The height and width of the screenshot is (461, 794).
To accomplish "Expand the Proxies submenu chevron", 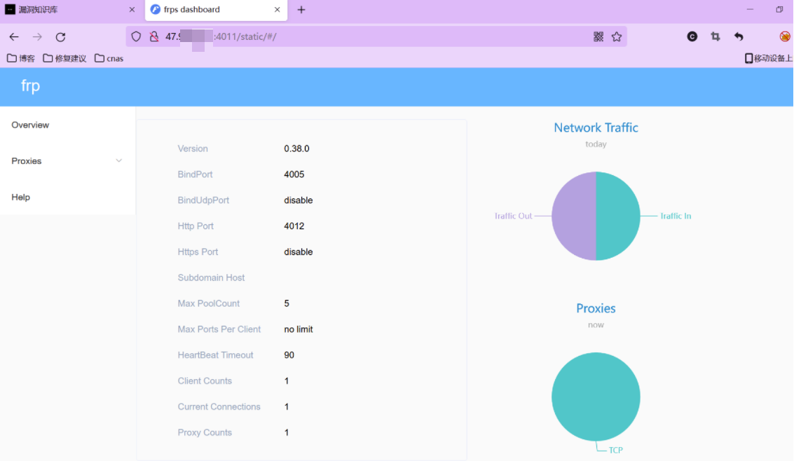I will 119,161.
